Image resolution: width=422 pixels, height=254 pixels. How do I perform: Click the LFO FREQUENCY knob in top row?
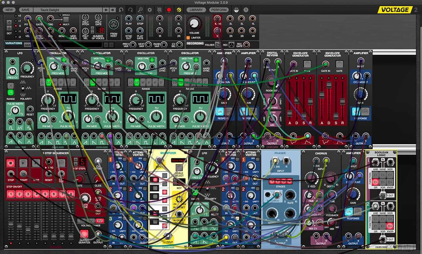pos(27,68)
